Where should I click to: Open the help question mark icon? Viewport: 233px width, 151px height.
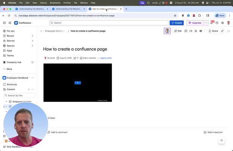[x=217, y=23]
